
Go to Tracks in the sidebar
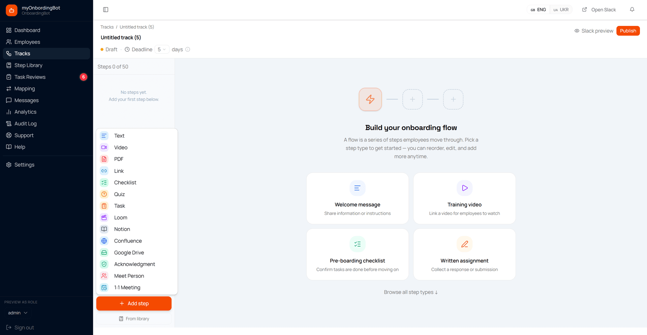(47, 54)
